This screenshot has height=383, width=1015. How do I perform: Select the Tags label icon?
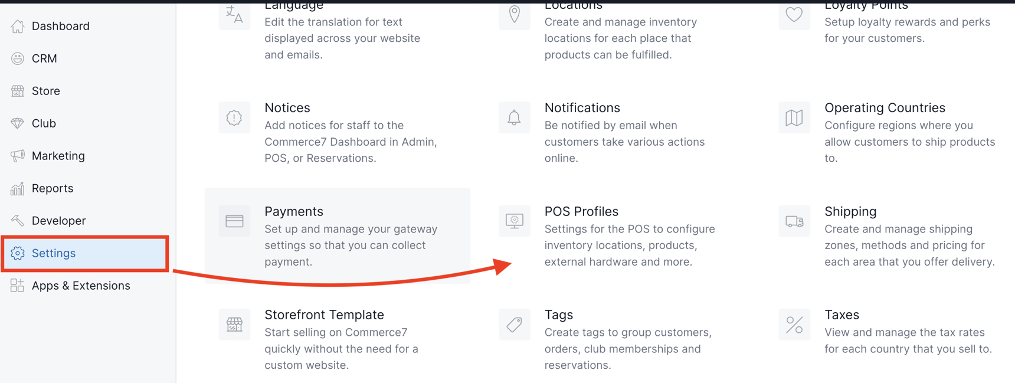(x=514, y=325)
